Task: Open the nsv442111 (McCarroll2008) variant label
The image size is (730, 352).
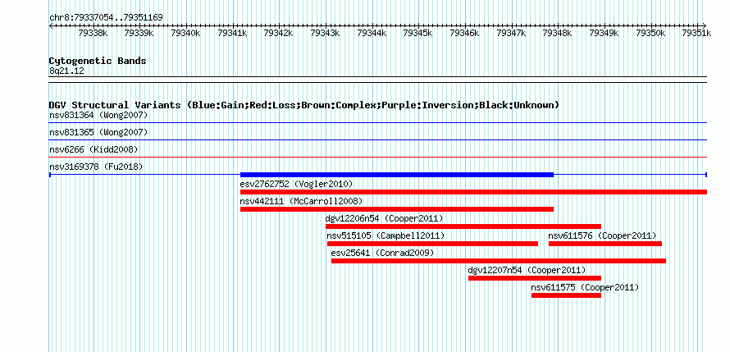Action: pos(301,201)
